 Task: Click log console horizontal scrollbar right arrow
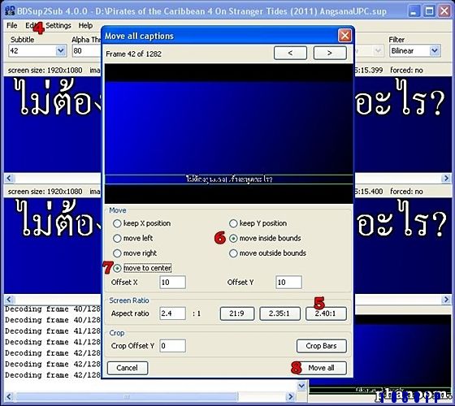pyautogui.click(x=290, y=396)
